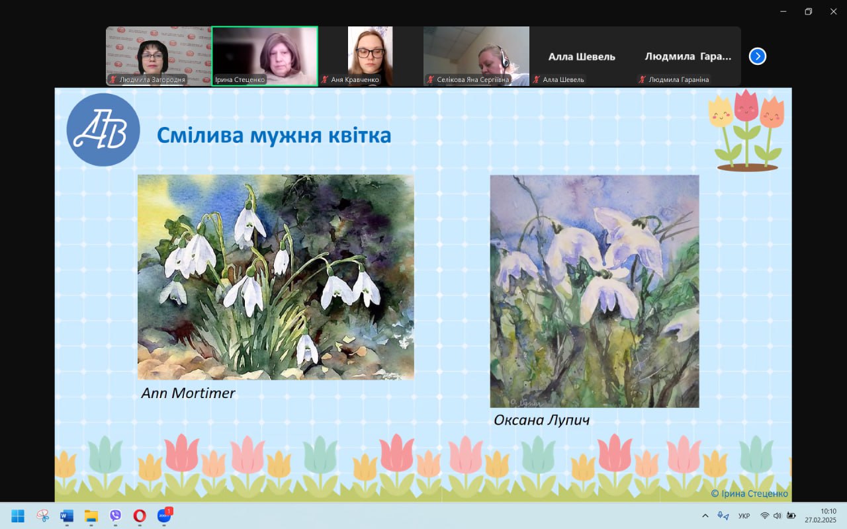Image resolution: width=847 pixels, height=529 pixels.
Task: Click muted mic icon beside Селікова Яна Сергіївна
Action: click(431, 79)
